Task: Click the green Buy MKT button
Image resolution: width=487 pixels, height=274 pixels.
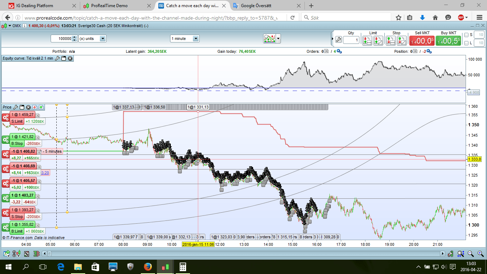Action: point(448,41)
